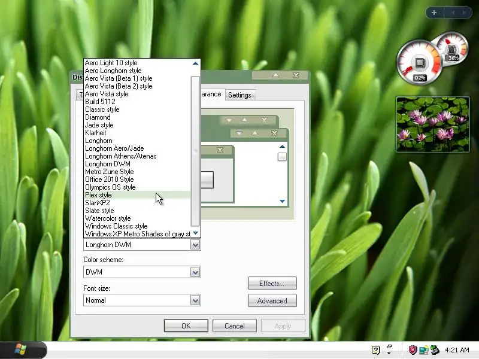Choose the highlighted Plex style
The image size is (479, 359).
[x=138, y=195]
